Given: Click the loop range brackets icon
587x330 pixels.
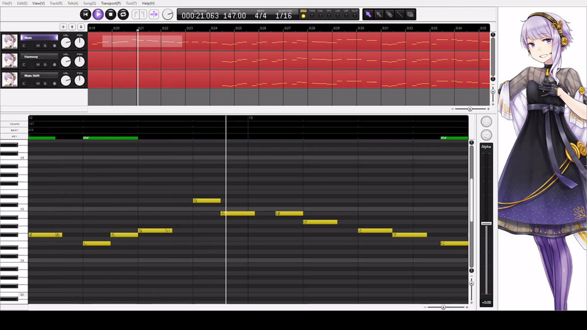Looking at the screenshot, I should pyautogui.click(x=139, y=15).
